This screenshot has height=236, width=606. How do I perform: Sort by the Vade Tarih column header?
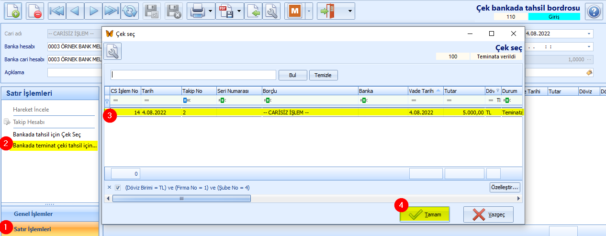(425, 90)
